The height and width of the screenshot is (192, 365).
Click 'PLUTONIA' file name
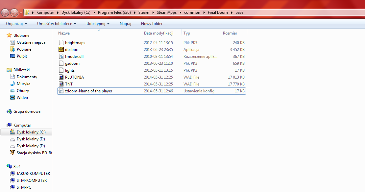pyautogui.click(x=74, y=77)
